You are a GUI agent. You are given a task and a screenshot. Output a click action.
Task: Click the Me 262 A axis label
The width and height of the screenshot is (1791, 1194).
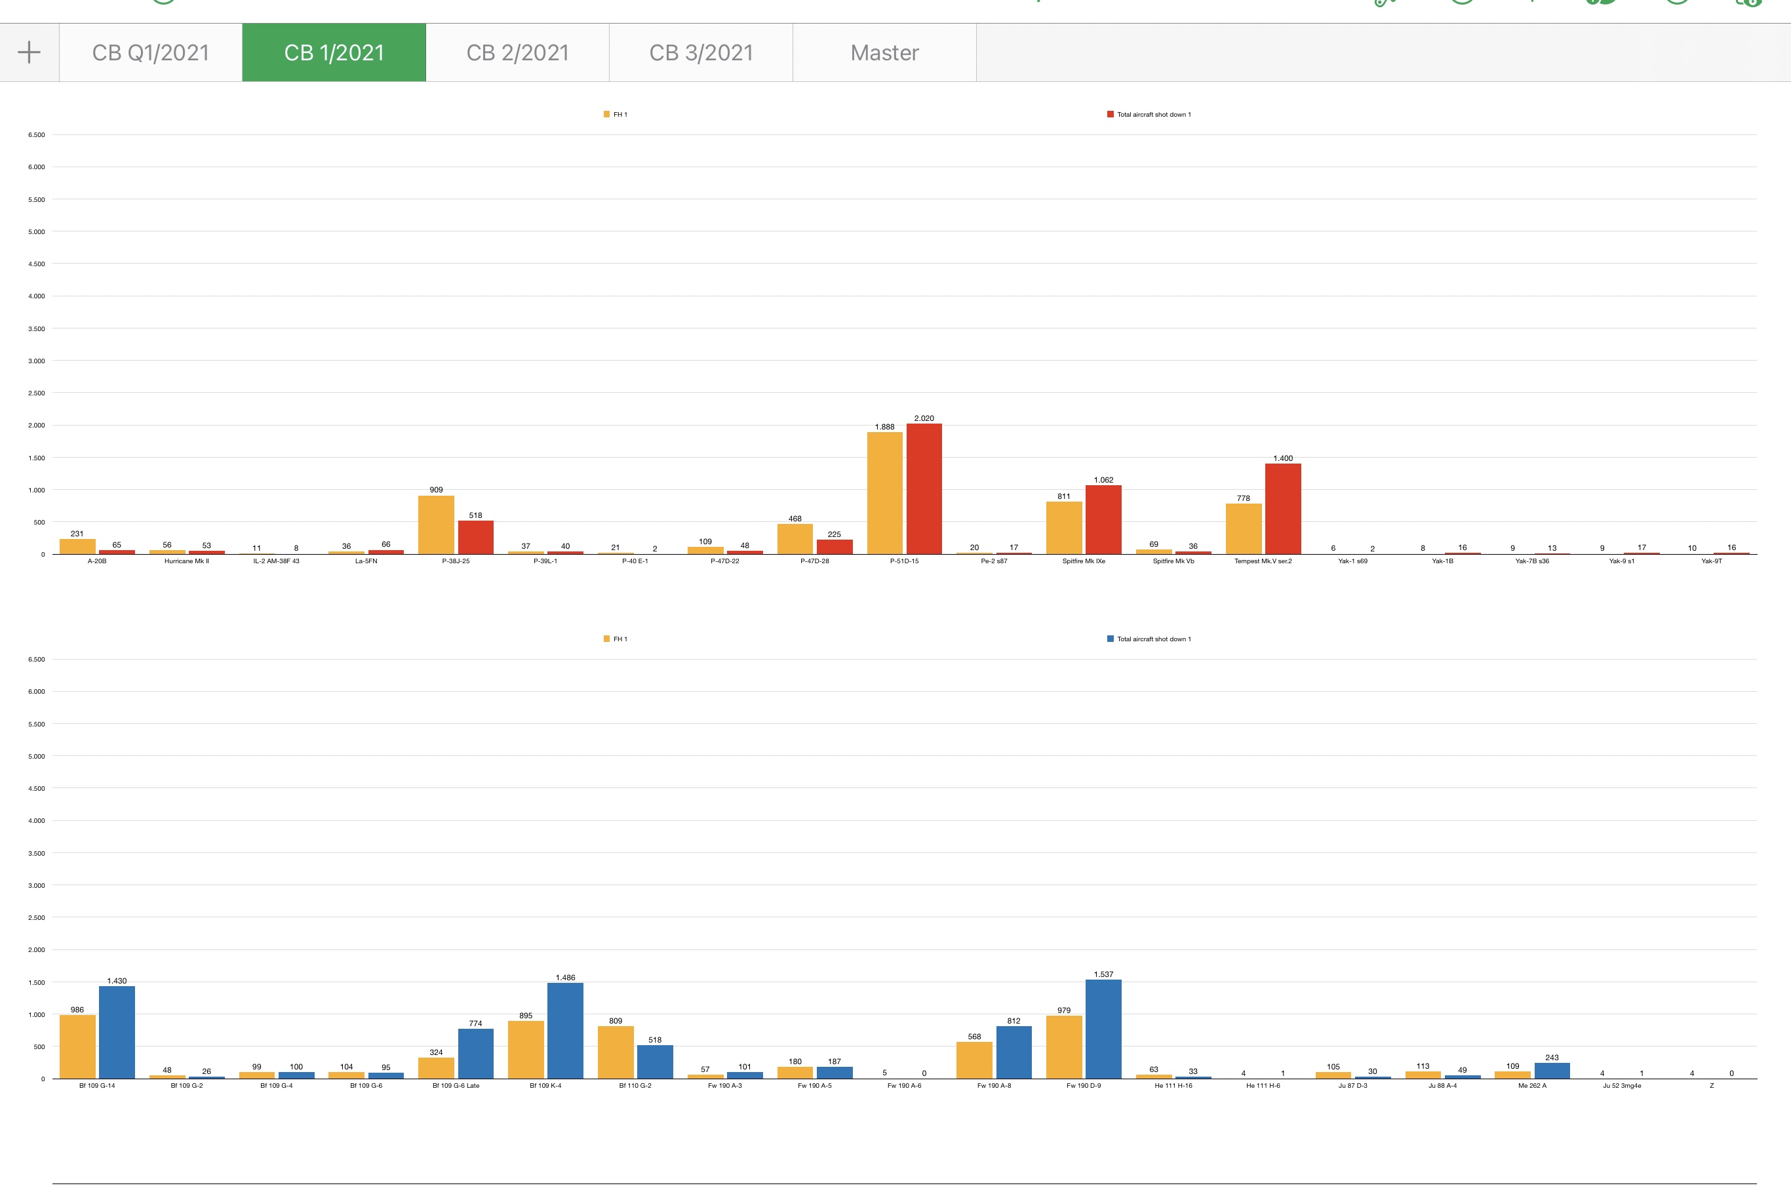point(1531,1086)
